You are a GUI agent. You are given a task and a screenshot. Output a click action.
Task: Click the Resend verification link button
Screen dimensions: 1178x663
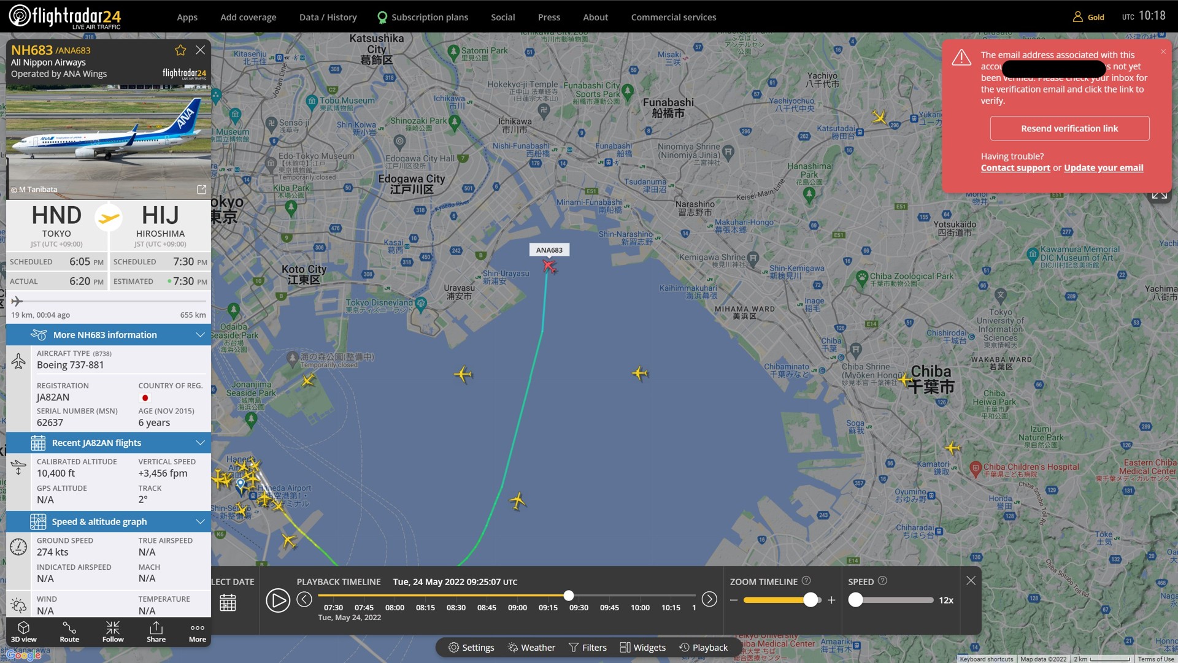[x=1069, y=128]
